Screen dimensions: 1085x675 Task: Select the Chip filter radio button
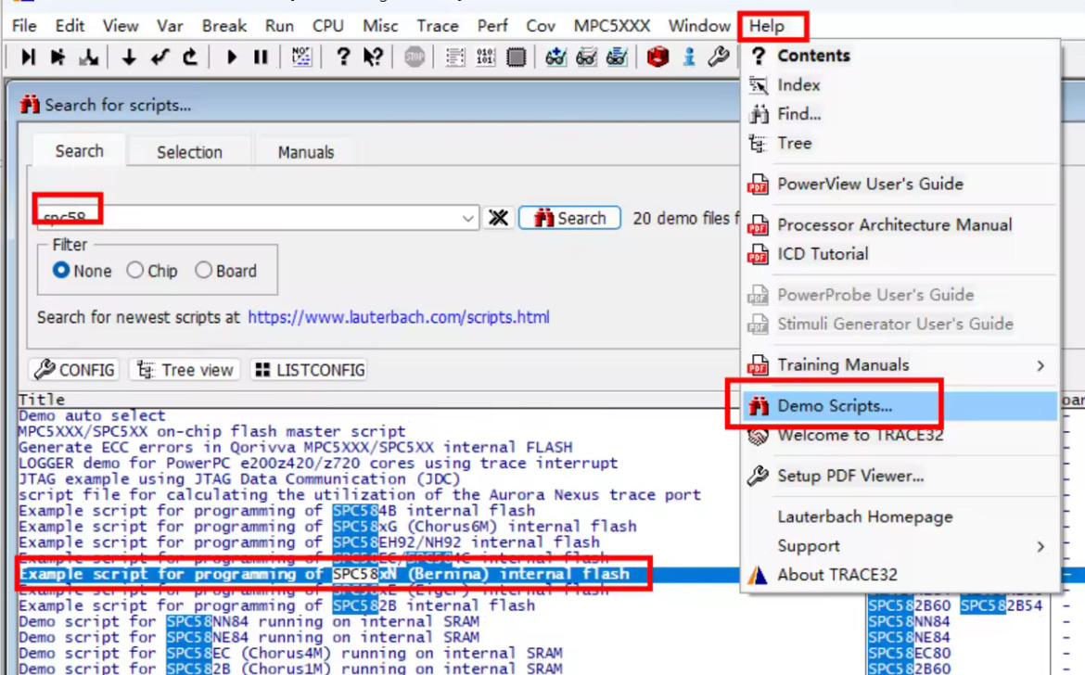[x=135, y=271]
